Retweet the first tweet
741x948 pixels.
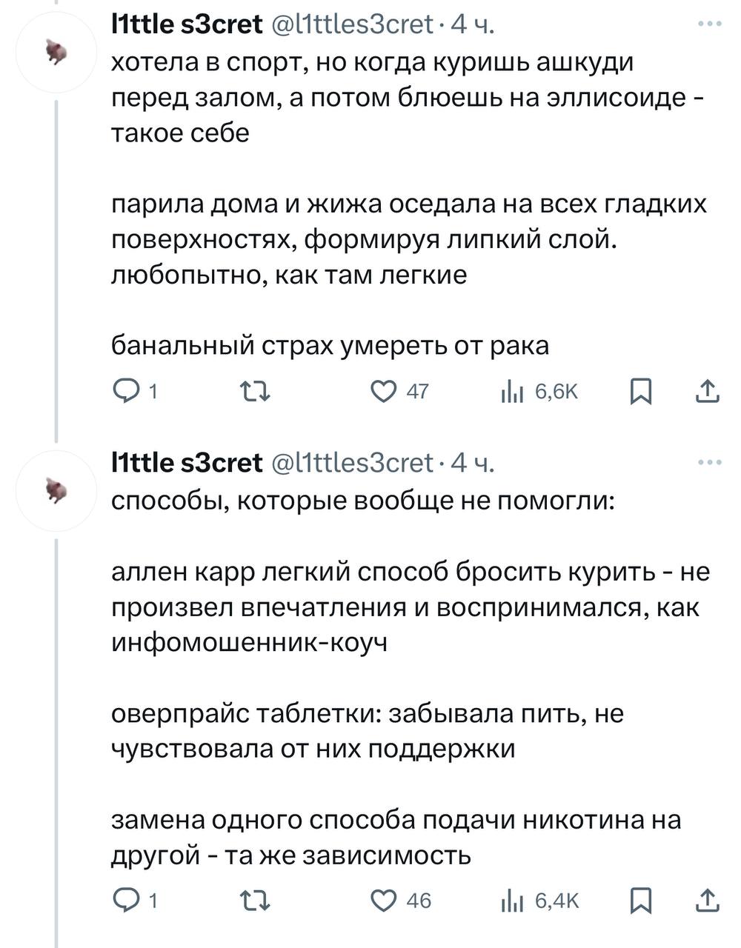[x=256, y=390]
